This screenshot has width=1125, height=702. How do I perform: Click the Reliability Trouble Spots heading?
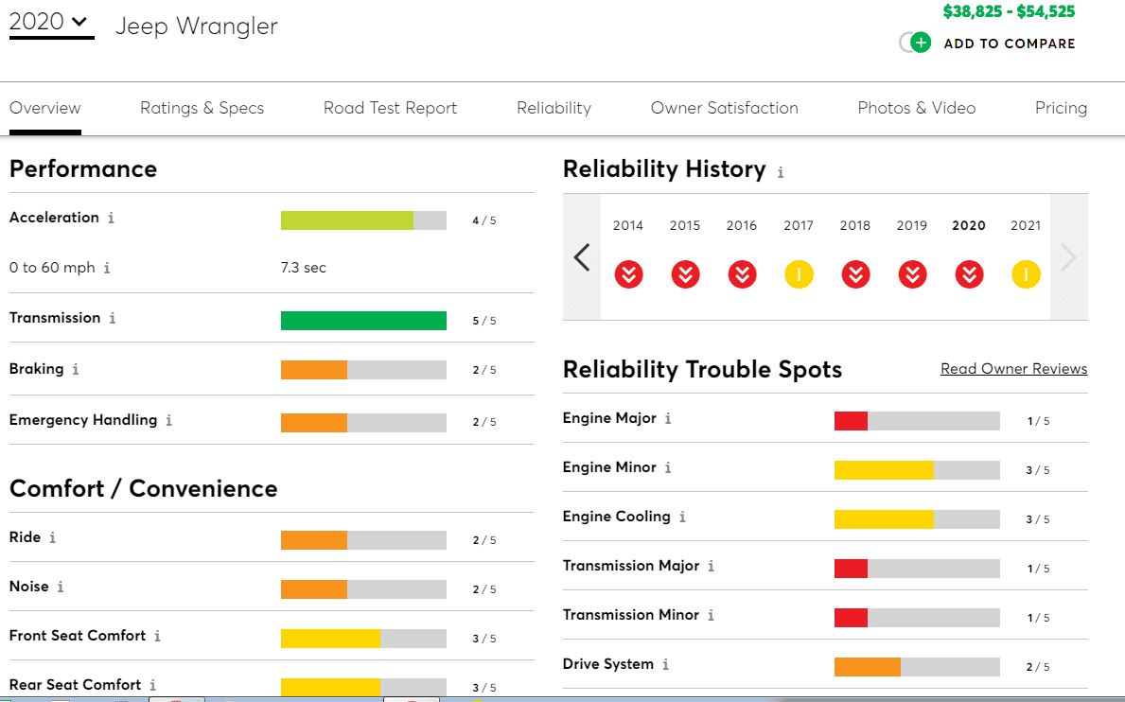coord(702,369)
